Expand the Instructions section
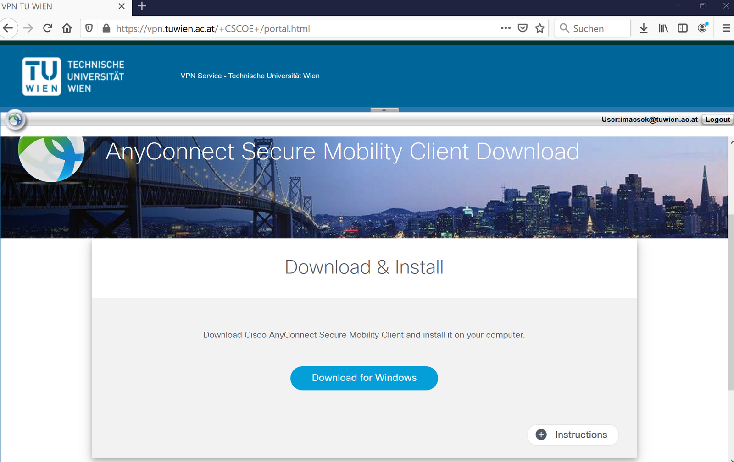 (x=573, y=435)
